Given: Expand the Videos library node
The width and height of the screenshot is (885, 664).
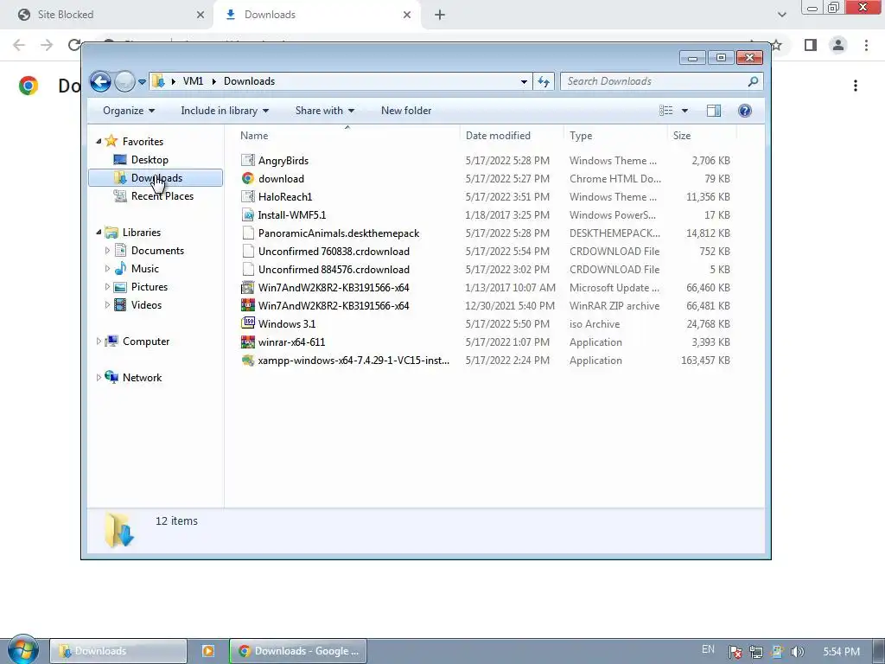Looking at the screenshot, I should click(107, 305).
